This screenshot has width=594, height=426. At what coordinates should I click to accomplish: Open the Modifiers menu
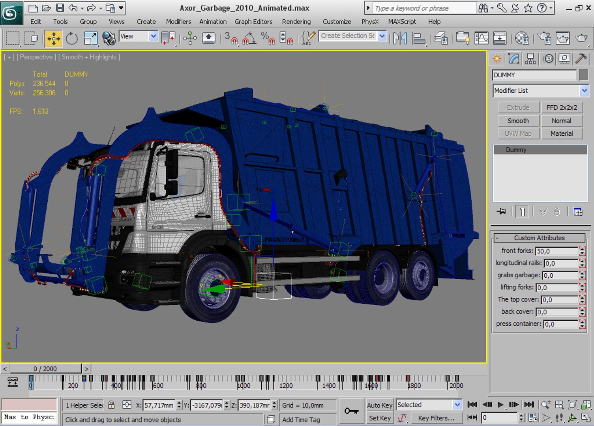[178, 22]
